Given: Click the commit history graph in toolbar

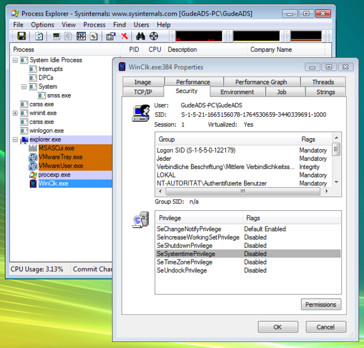Looking at the screenshot, I should tap(256, 36).
